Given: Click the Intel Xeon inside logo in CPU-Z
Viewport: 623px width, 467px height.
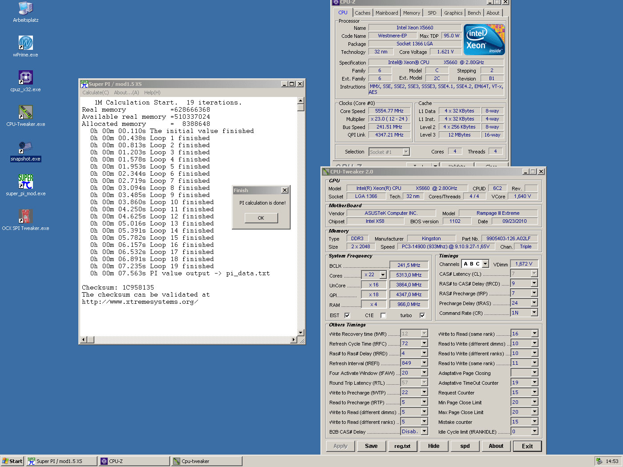Looking at the screenshot, I should pyautogui.click(x=484, y=40).
